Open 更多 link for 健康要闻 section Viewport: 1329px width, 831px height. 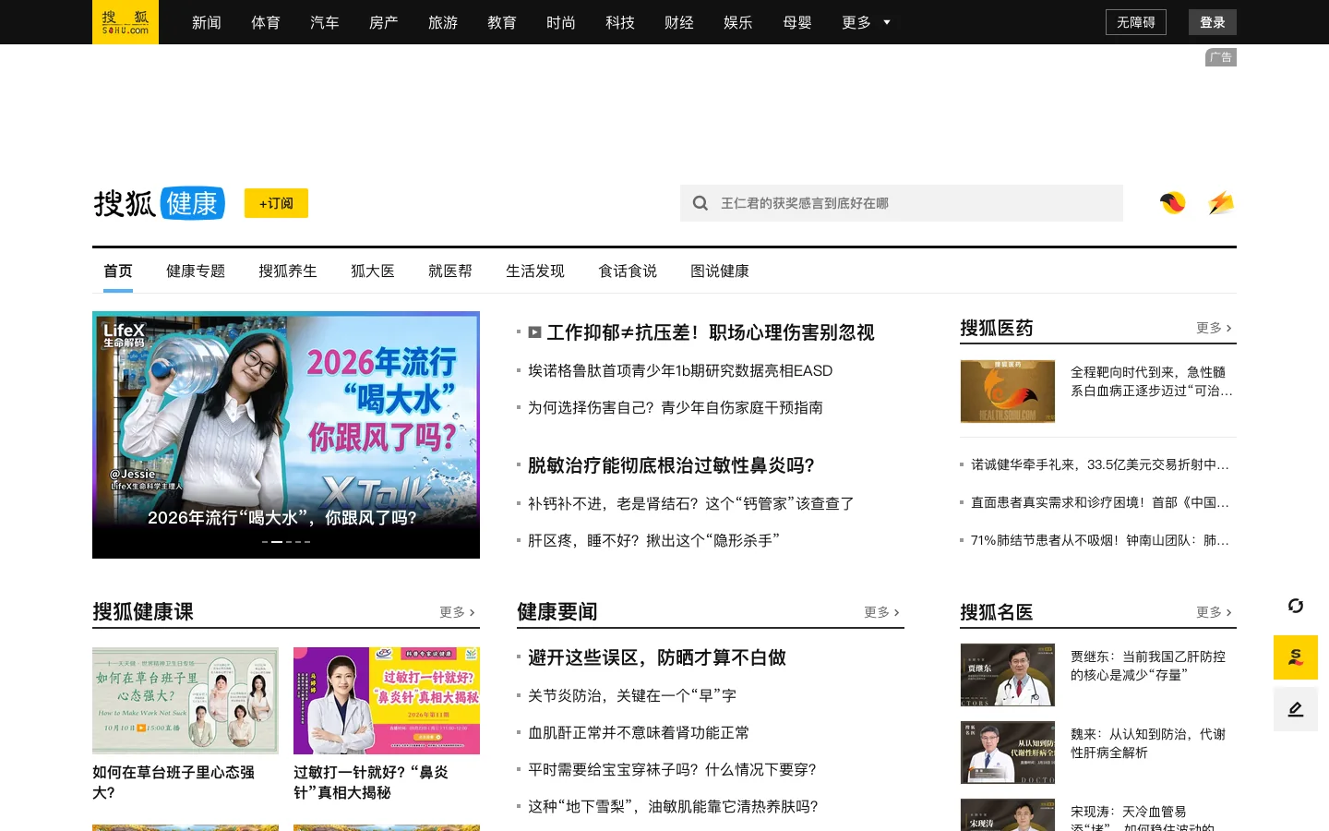point(881,612)
